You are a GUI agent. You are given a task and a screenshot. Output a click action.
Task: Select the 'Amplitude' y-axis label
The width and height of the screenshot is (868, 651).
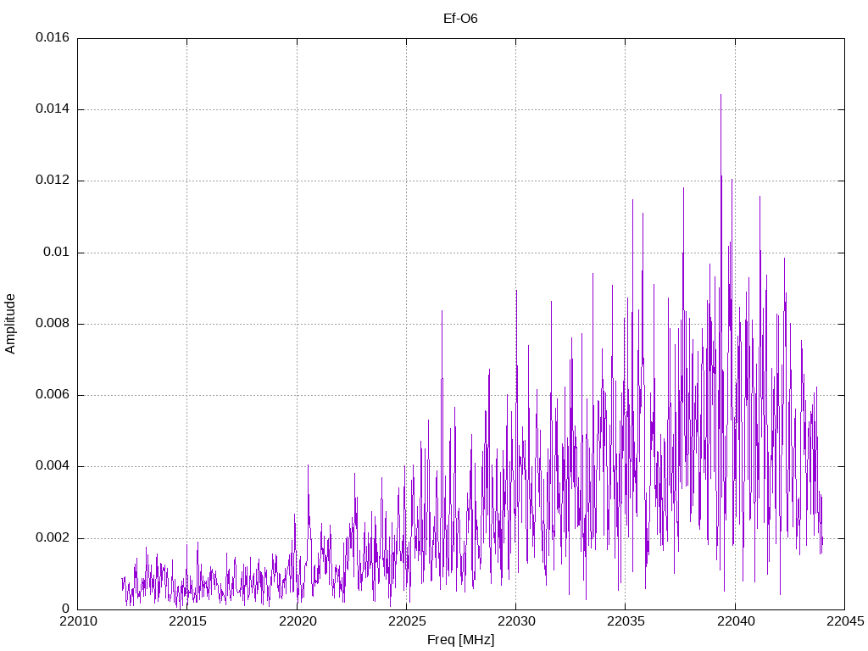tap(10, 324)
